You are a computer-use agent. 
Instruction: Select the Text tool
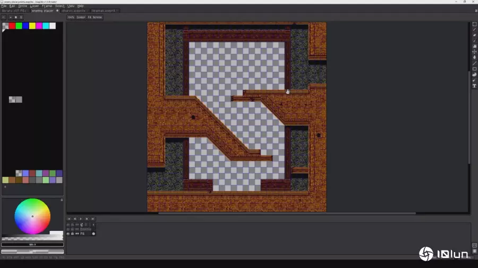pyautogui.click(x=474, y=86)
